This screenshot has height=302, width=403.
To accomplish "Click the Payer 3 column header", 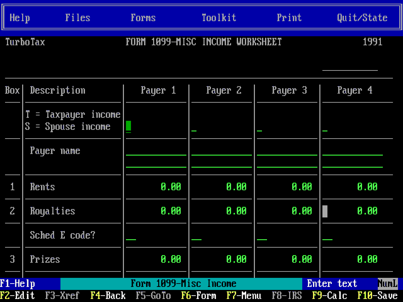I will point(289,90).
